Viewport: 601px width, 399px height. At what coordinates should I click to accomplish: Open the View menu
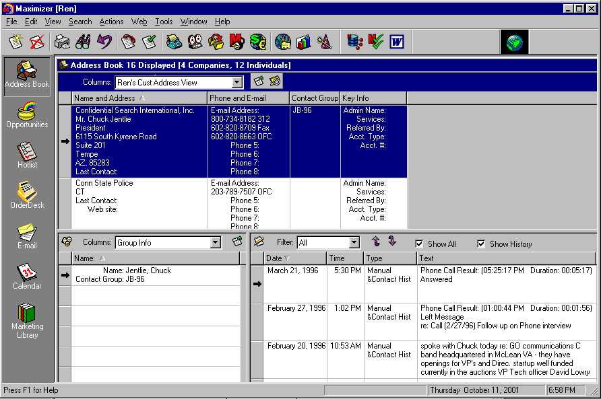[53, 22]
